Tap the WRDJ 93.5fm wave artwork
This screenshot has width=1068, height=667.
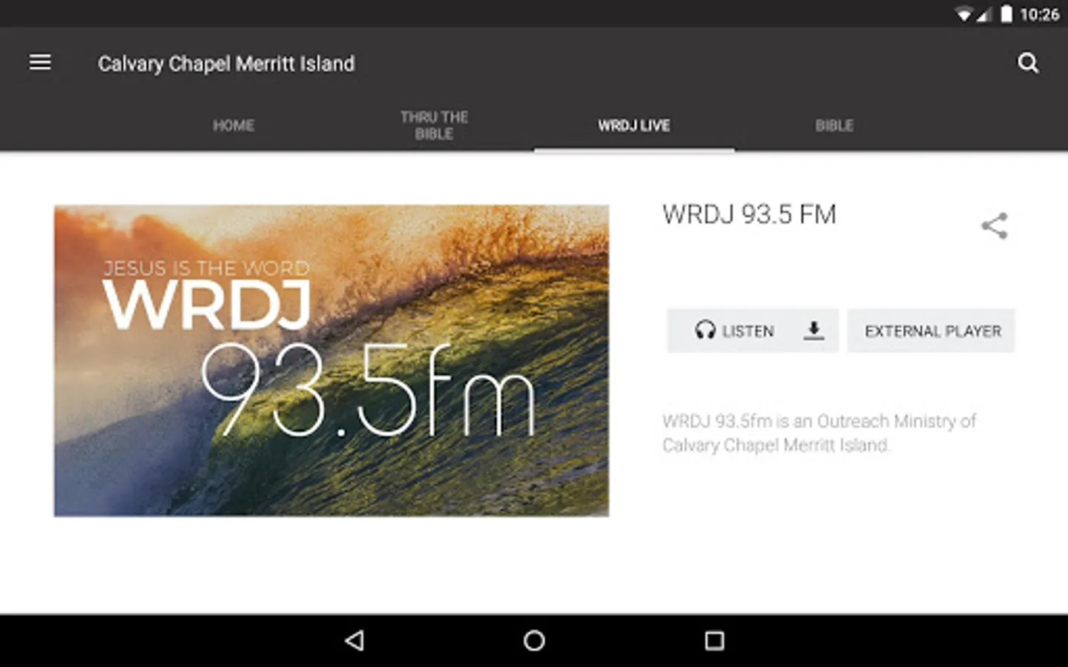click(332, 361)
